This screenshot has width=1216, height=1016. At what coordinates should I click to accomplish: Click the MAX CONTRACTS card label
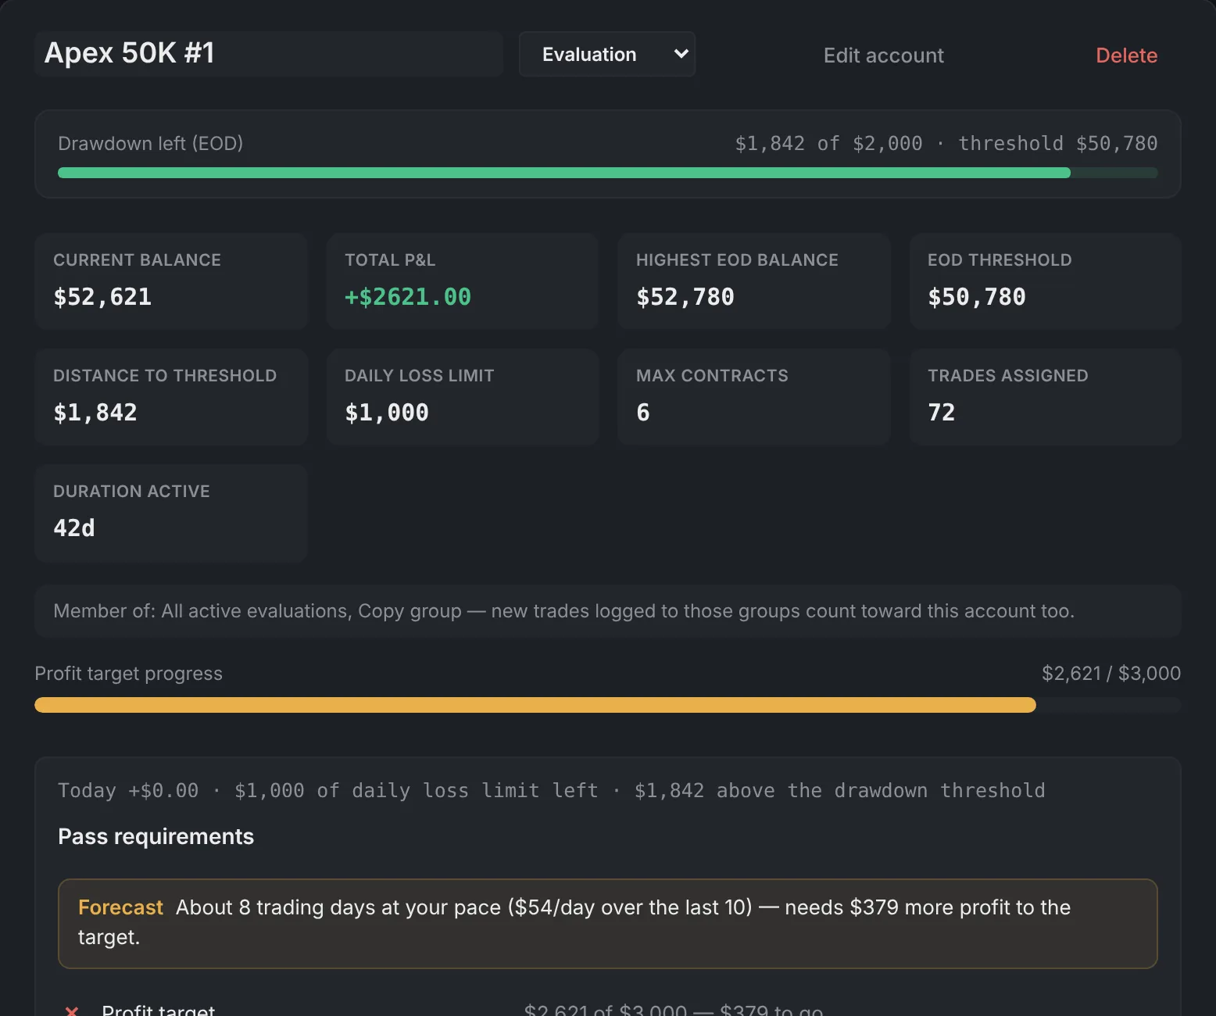[x=712, y=376]
